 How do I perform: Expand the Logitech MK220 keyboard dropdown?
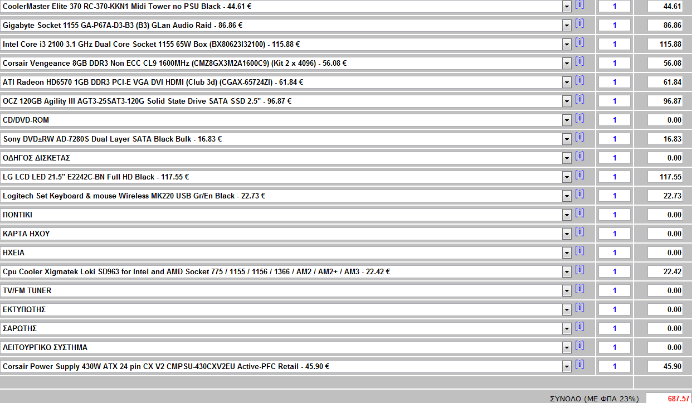point(567,196)
